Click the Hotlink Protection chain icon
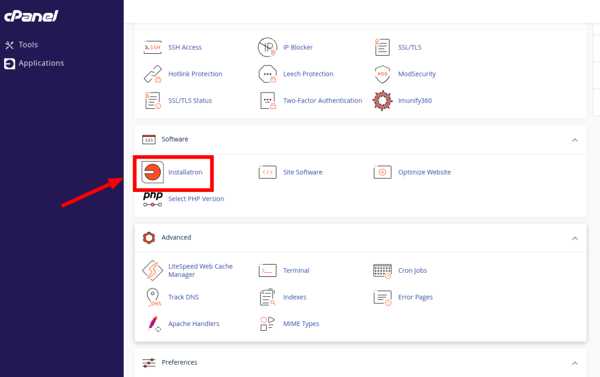 152,74
